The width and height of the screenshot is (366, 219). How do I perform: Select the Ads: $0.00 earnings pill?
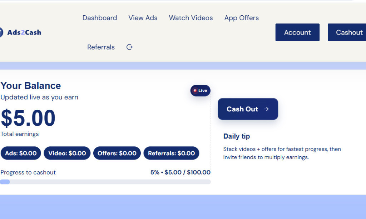pos(21,153)
